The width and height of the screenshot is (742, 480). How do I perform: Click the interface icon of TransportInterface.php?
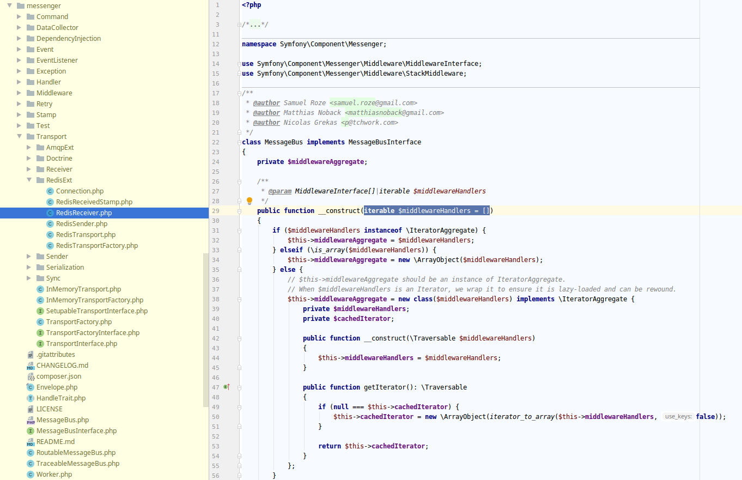40,344
